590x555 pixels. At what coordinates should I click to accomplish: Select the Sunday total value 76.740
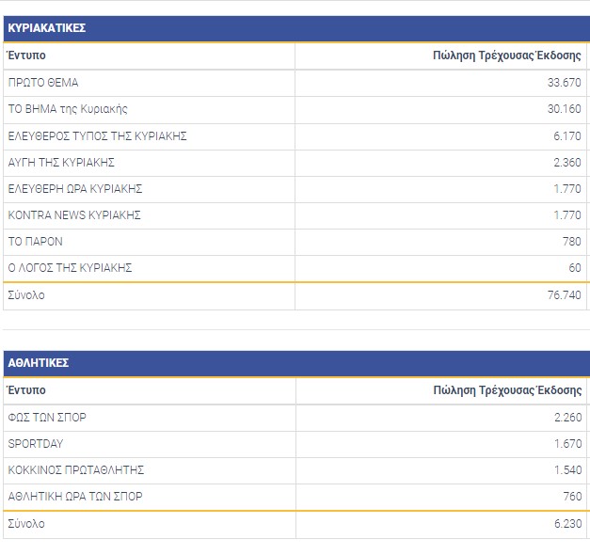[563, 295]
